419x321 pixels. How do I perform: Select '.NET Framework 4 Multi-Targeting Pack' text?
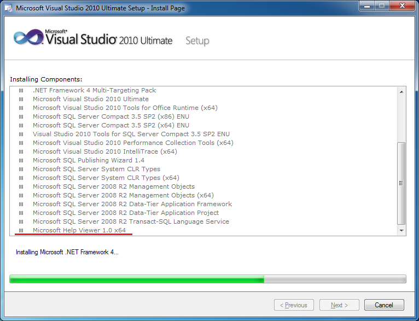tap(94, 90)
